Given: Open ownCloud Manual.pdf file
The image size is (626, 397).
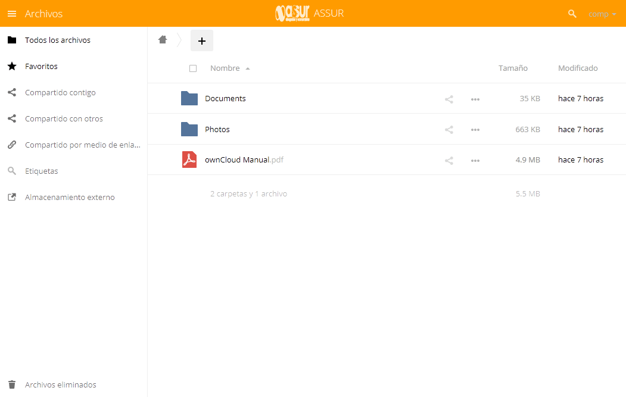Looking at the screenshot, I should tap(237, 160).
